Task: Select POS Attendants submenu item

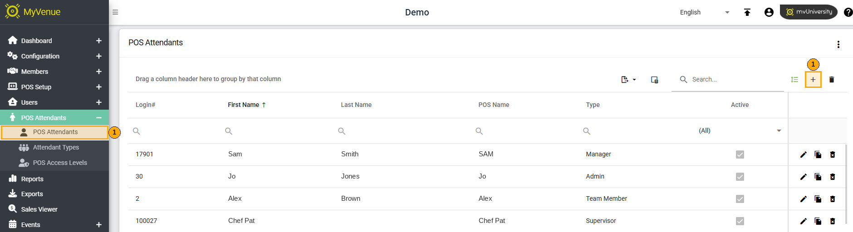Action: pos(54,132)
